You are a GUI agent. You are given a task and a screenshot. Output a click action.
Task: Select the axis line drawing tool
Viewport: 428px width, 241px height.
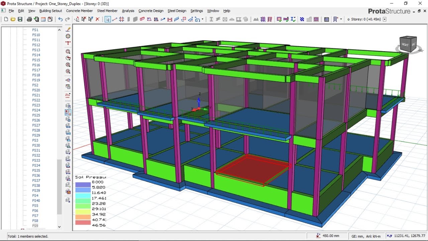coord(115,19)
